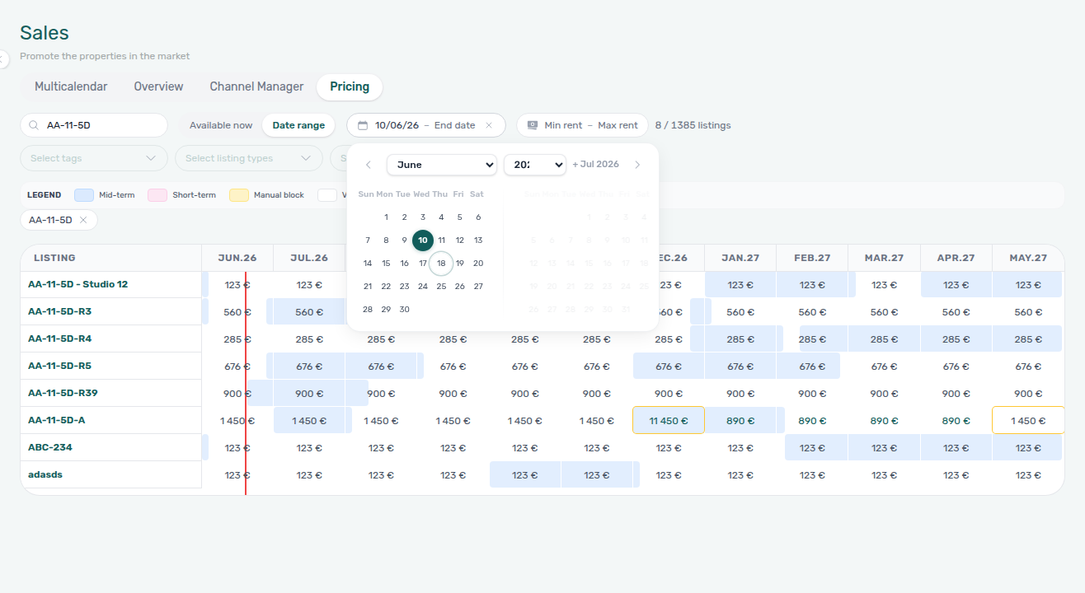Open listing AA-11-5D-R3

point(60,311)
